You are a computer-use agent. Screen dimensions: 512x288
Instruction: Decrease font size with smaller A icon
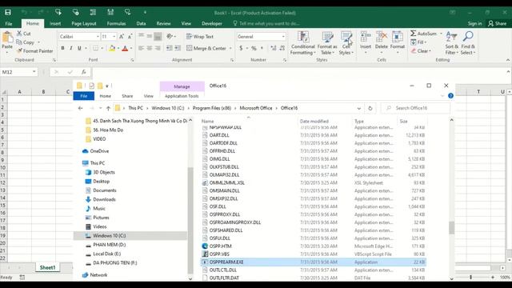130,37
